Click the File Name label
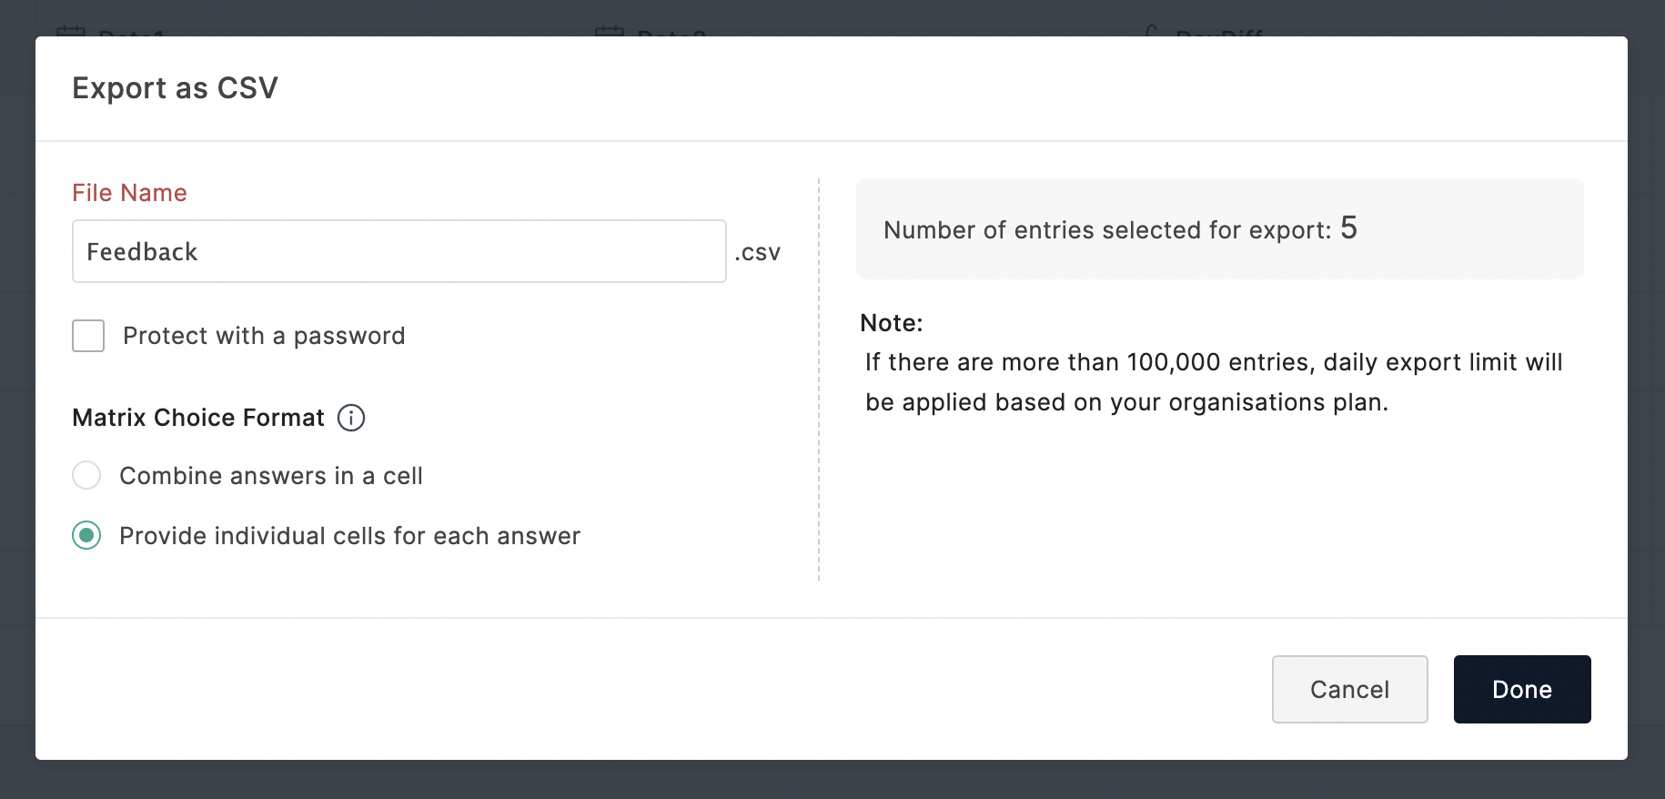The height and width of the screenshot is (799, 1665). 129,192
